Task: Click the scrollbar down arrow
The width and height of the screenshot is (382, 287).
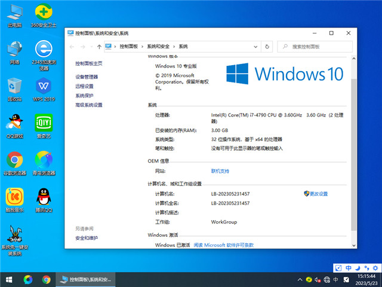Action: (x=354, y=246)
